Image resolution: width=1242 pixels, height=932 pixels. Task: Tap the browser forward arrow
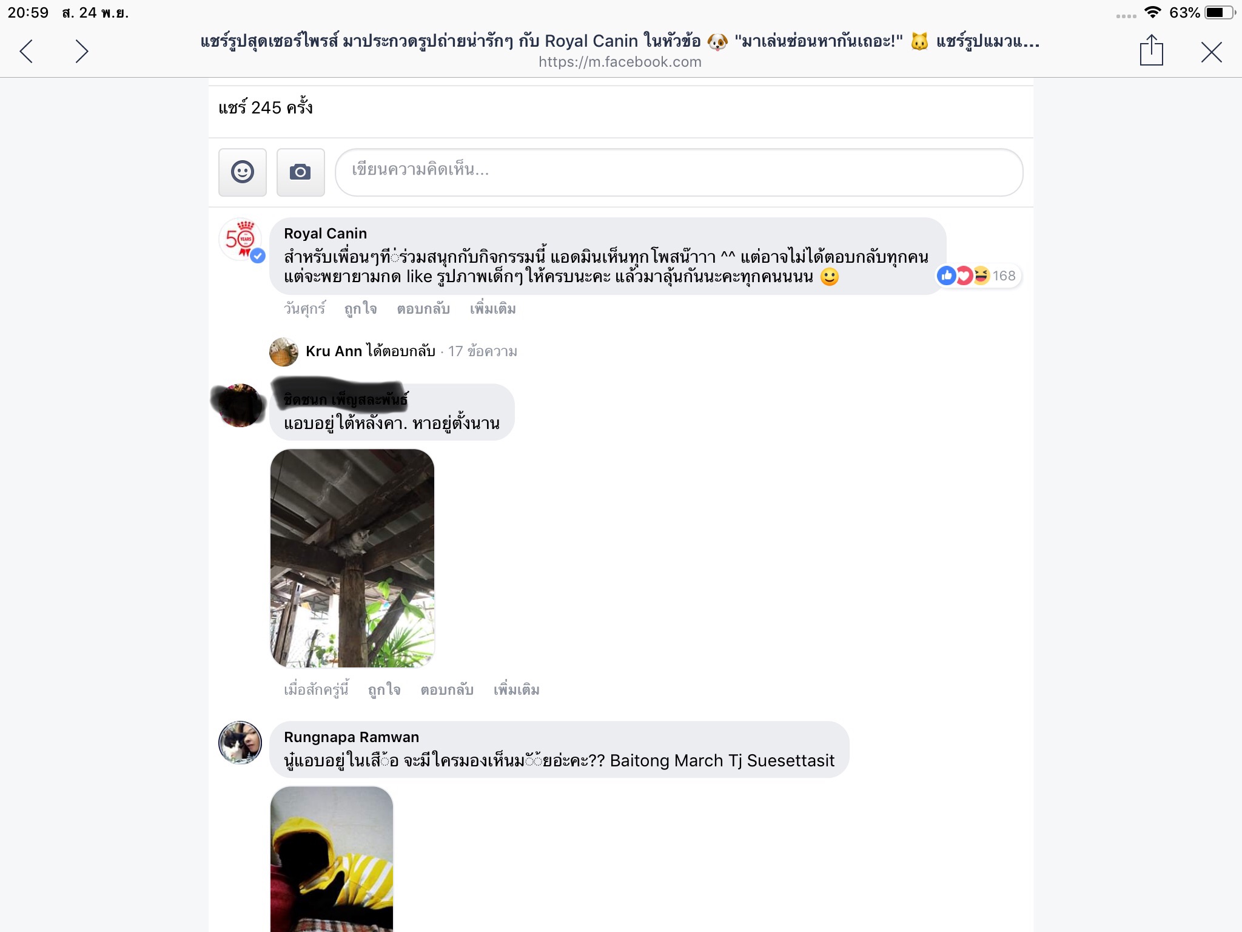(x=81, y=52)
